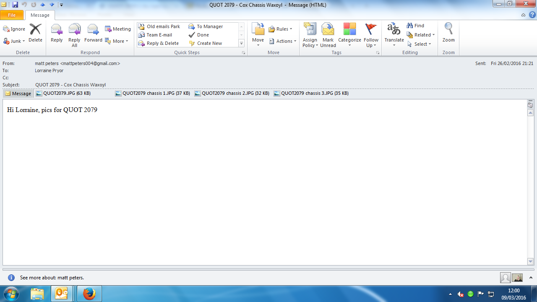Click the message body scrollbar up arrow

[x=530, y=113]
